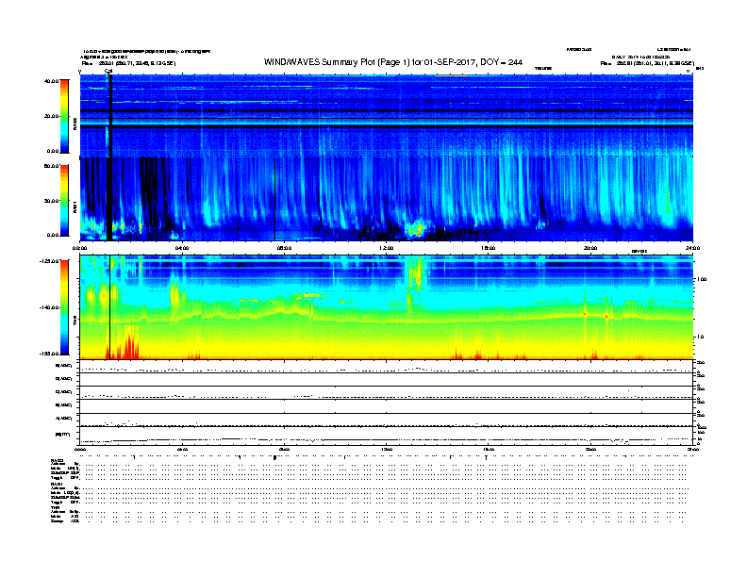Select the -140.00 label on TNR scale
The height and width of the screenshot is (577, 747).
(50, 307)
